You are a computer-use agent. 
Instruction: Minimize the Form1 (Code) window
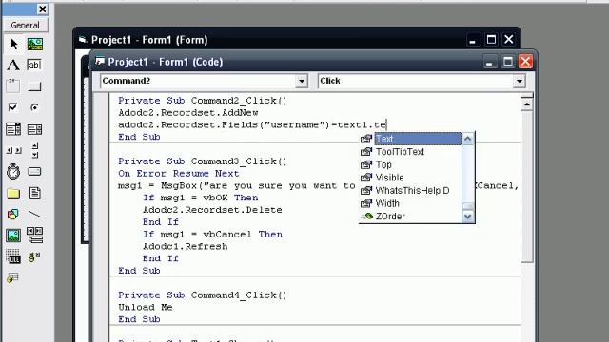click(x=489, y=62)
